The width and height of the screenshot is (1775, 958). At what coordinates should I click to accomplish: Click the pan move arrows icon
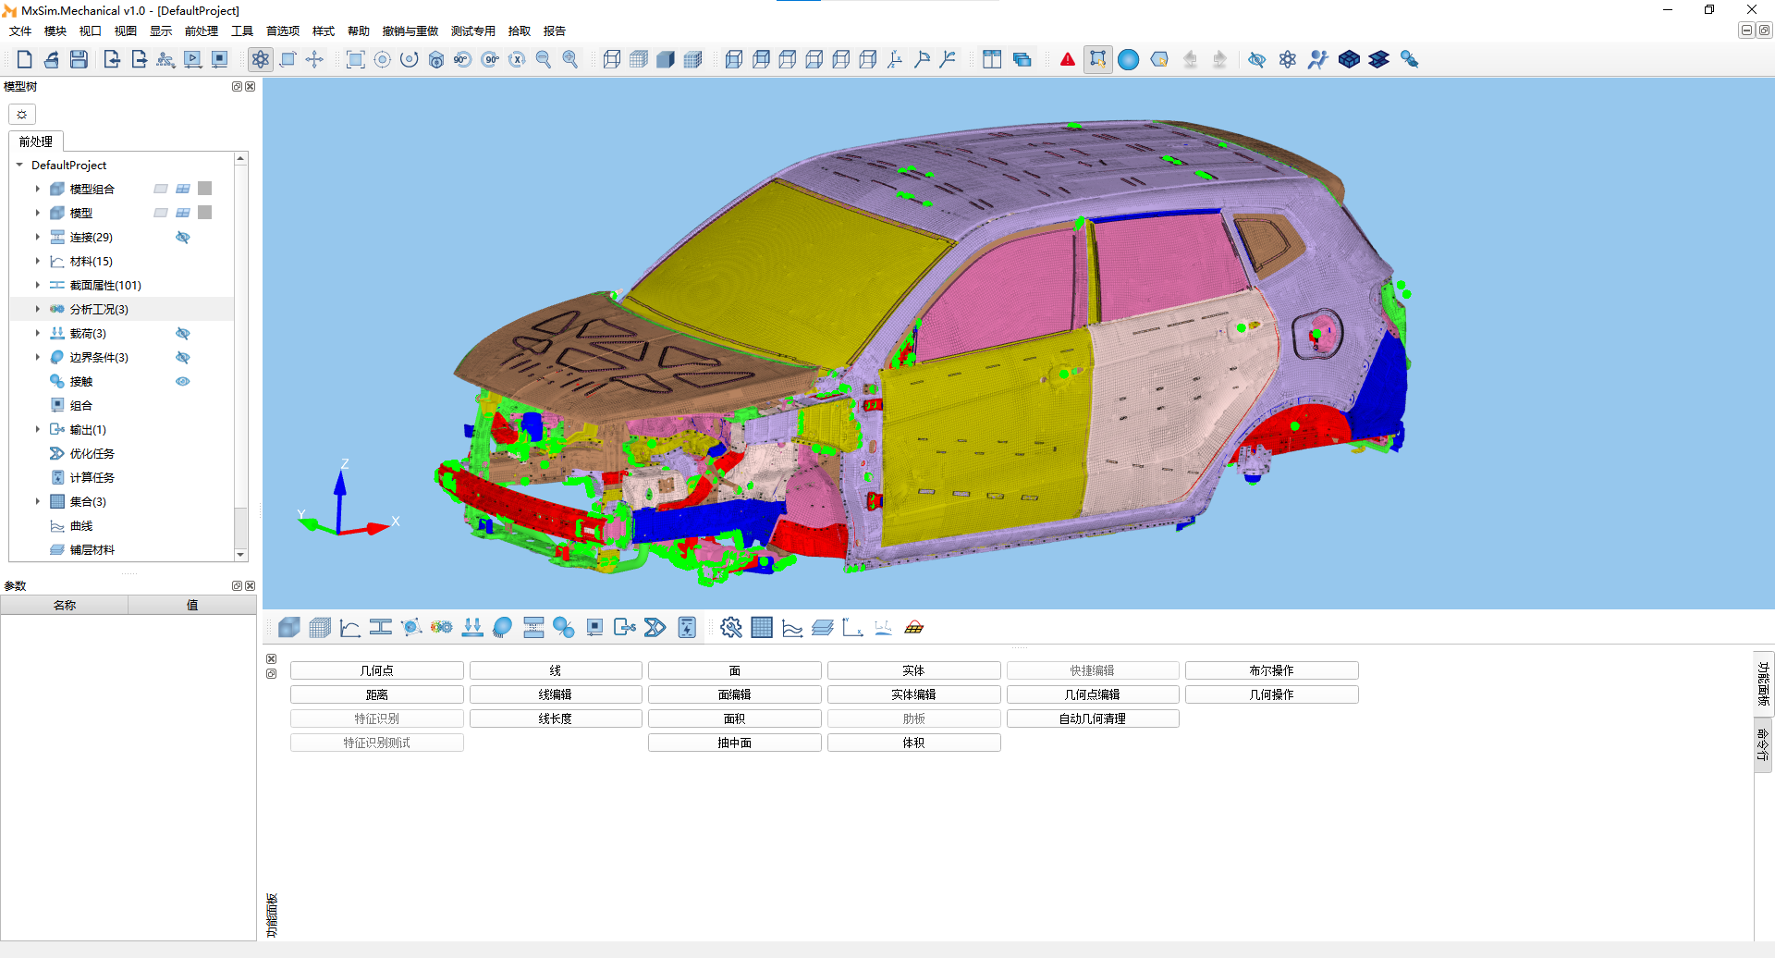[x=315, y=60]
